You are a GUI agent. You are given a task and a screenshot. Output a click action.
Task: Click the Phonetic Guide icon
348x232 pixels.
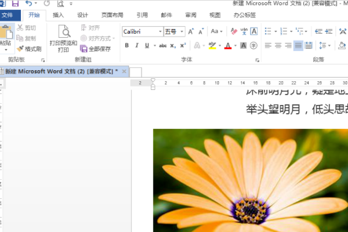[244, 31]
